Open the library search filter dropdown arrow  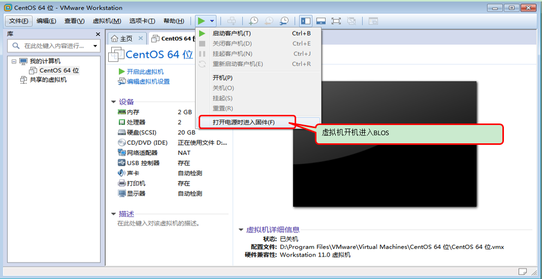pyautogui.click(x=95, y=46)
